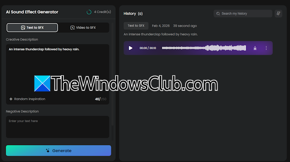The height and width of the screenshot is (162, 290).
Task: Click the Creative Description label
Action: [22, 40]
